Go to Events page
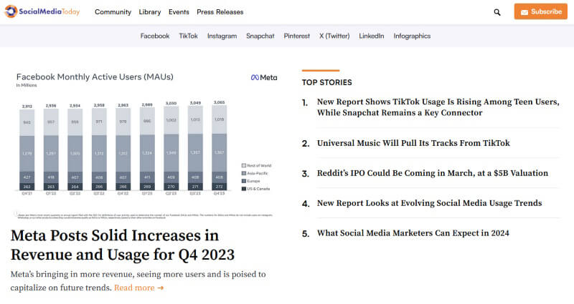Viewport: 574px width, 304px height. pos(179,12)
